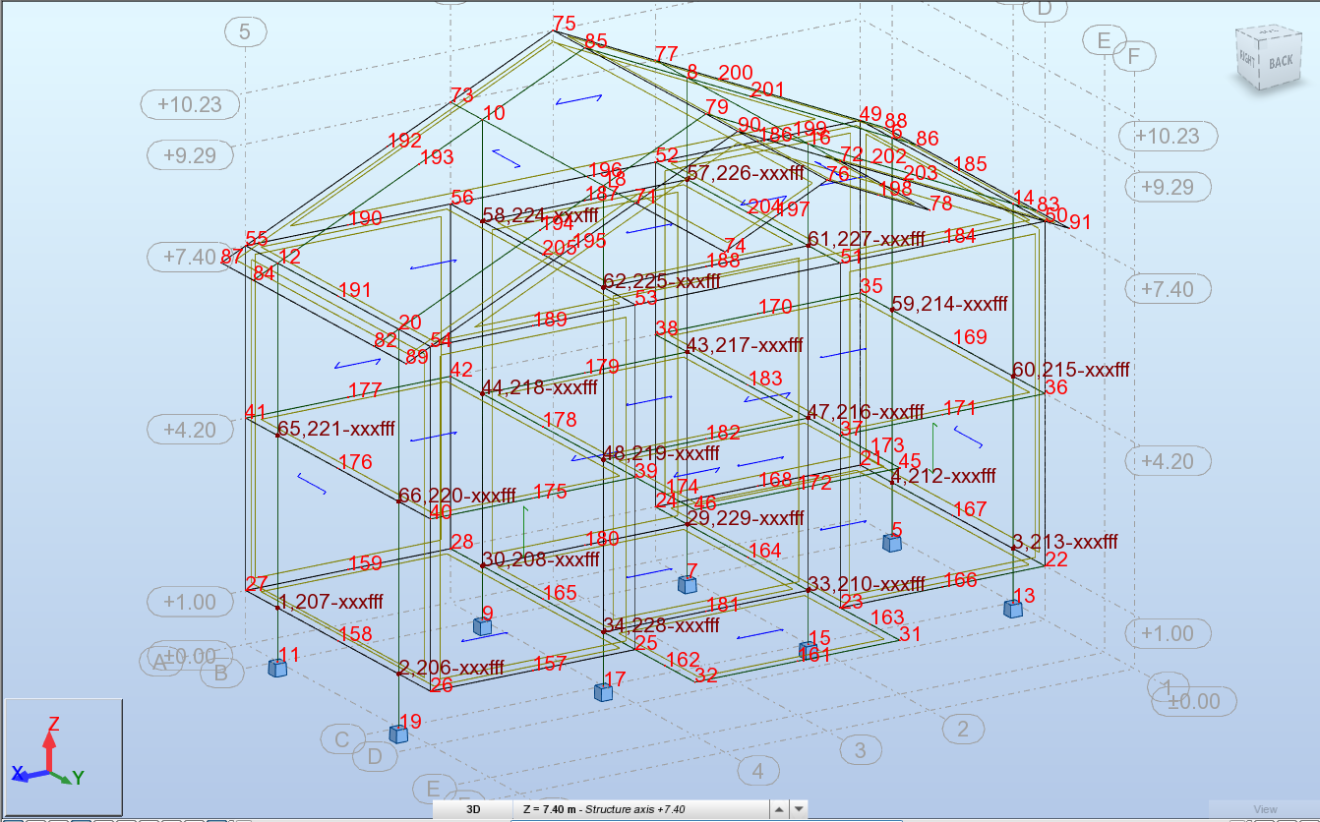Step up one structure axis level
1320x822 pixels.
tap(780, 808)
